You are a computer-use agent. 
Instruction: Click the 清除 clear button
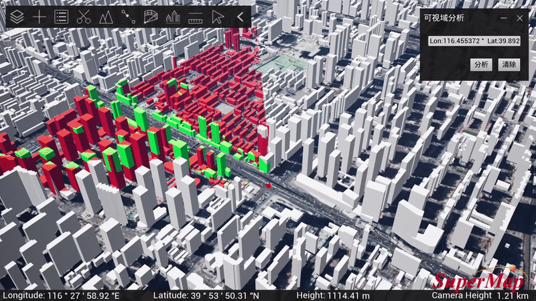pos(509,64)
